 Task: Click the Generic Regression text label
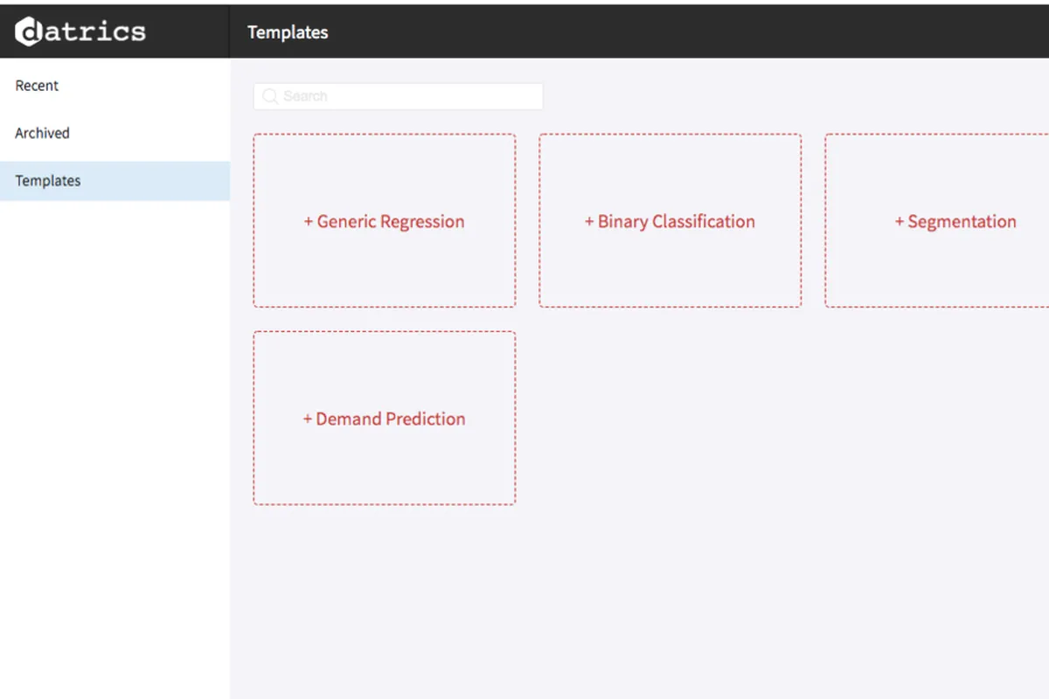pos(391,222)
